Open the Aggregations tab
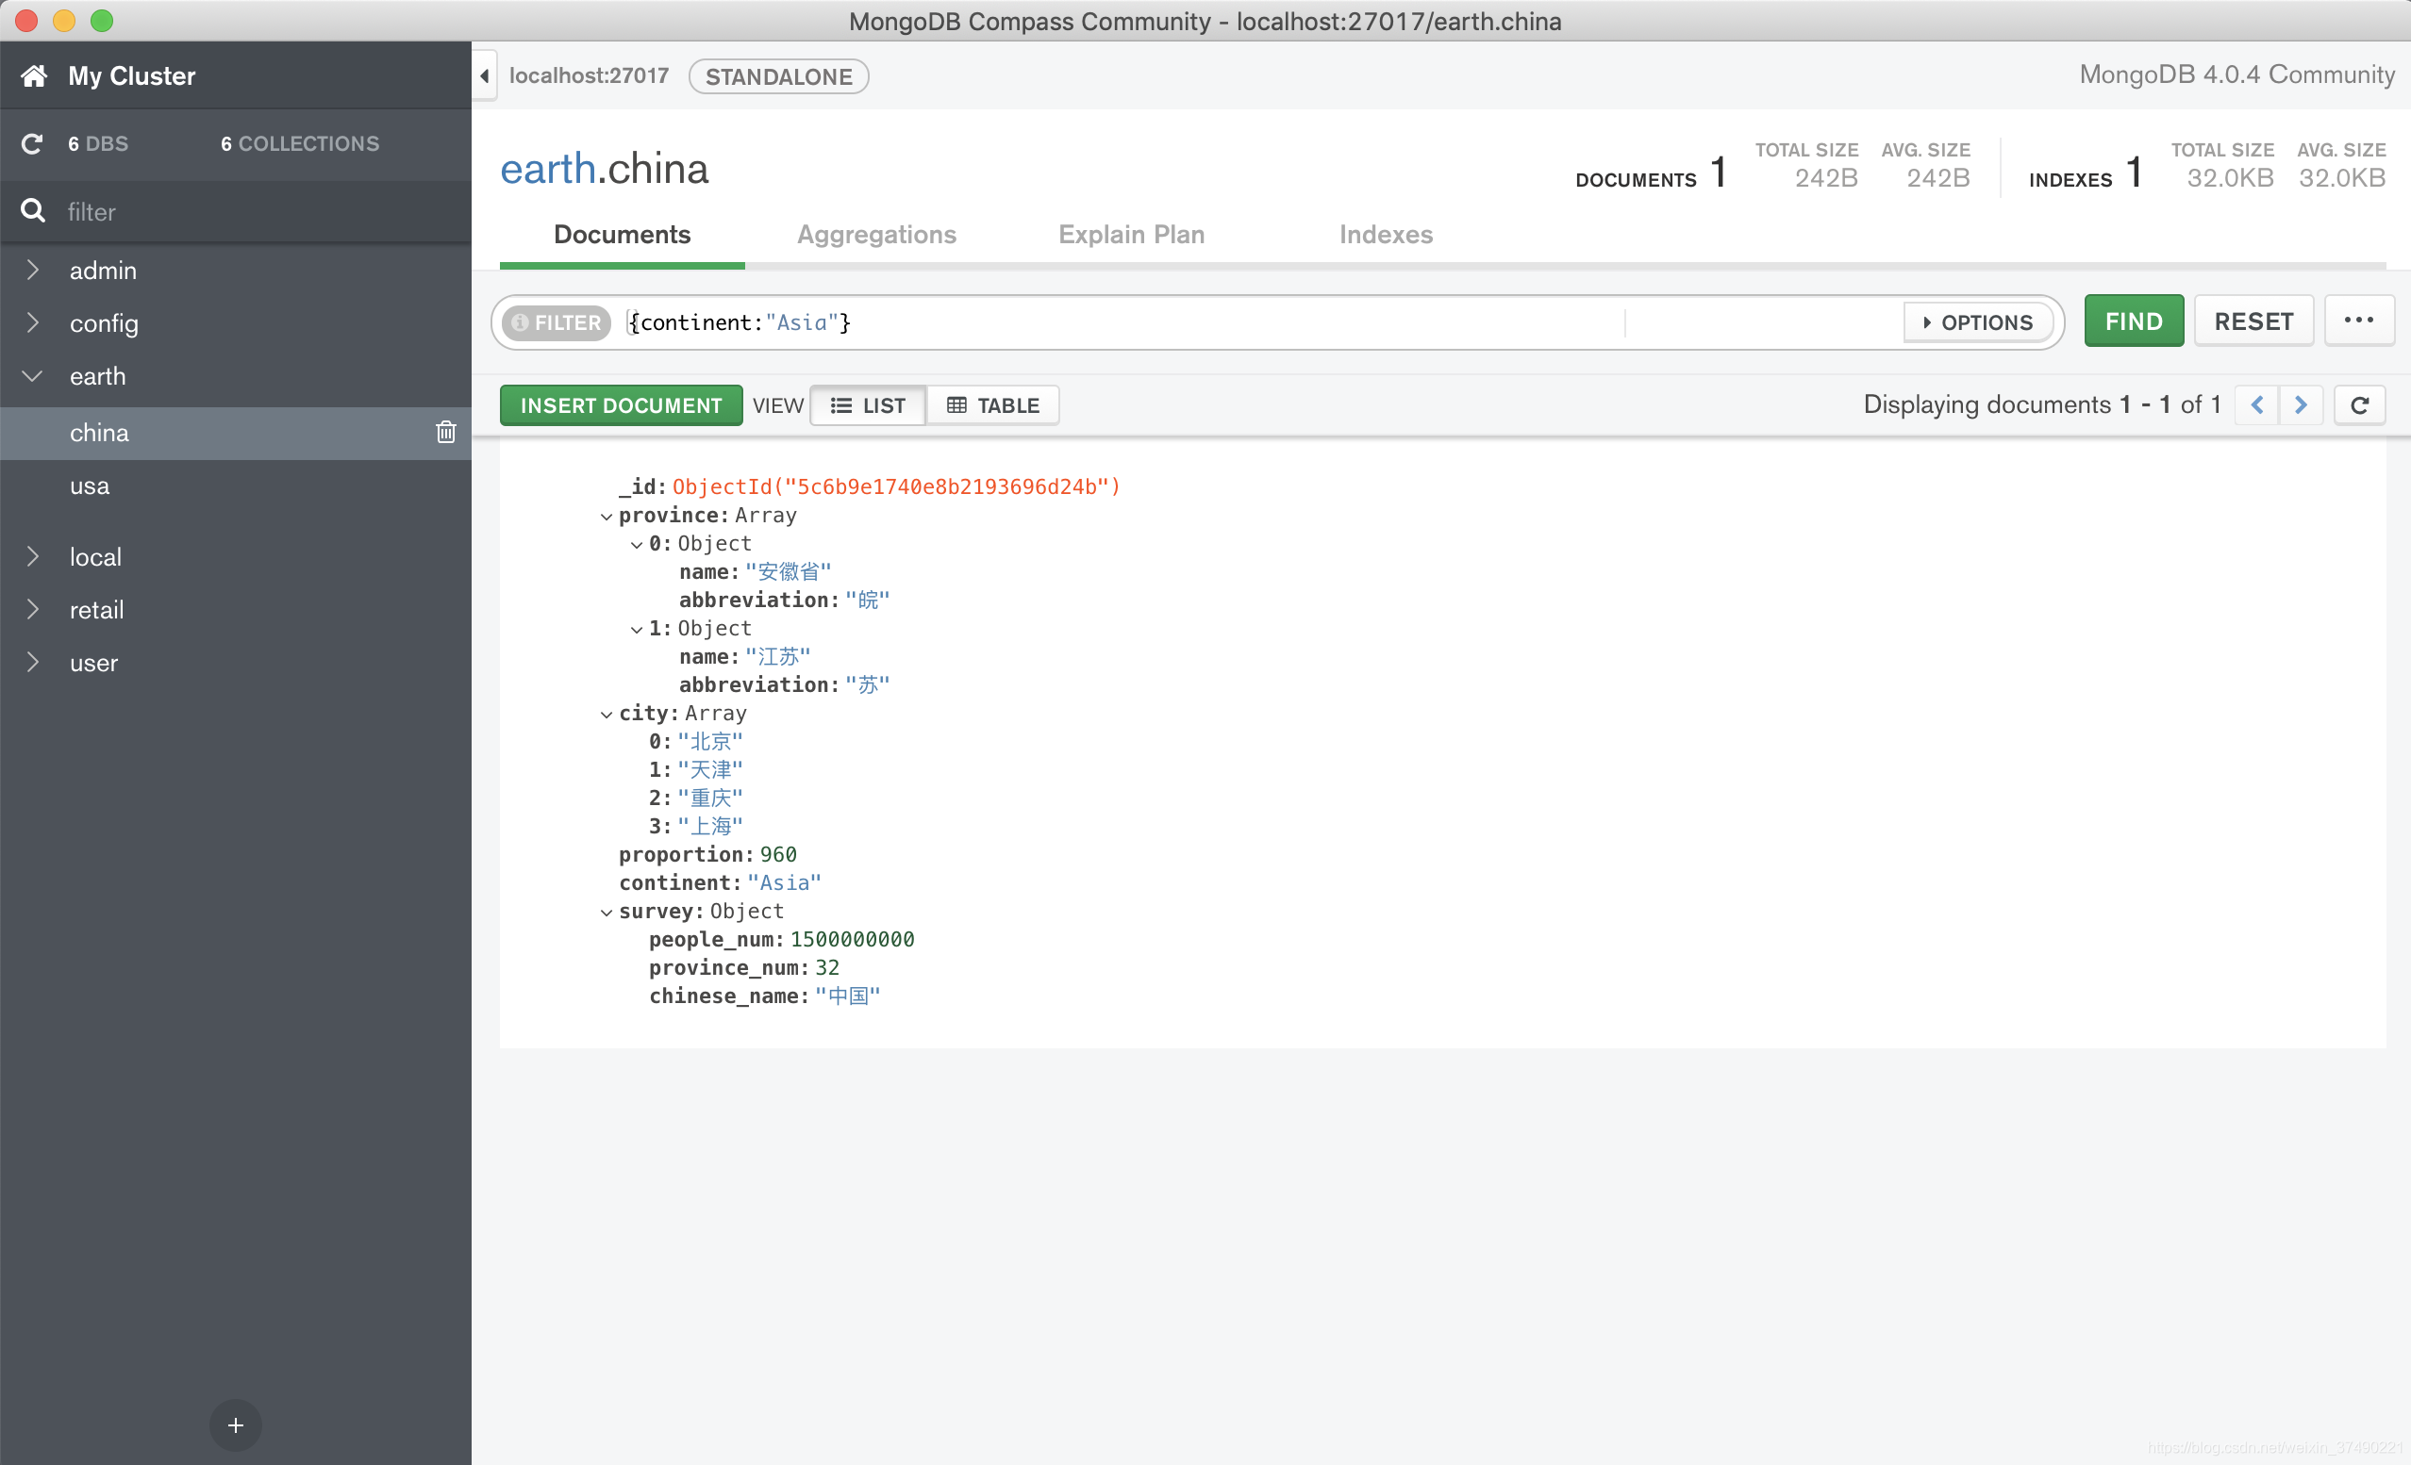2411x1465 pixels. pyautogui.click(x=876, y=235)
